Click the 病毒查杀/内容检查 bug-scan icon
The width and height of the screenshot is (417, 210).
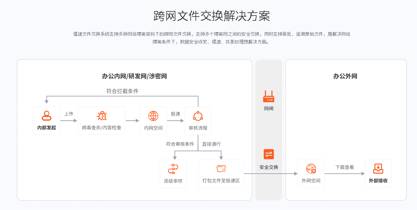click(x=101, y=116)
